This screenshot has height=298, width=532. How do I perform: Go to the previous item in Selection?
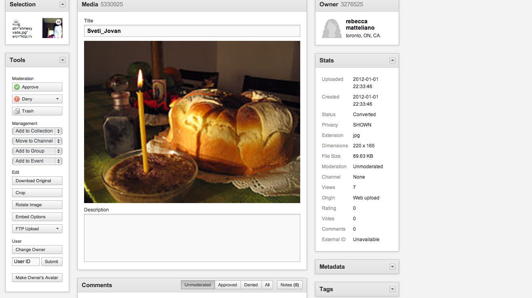[x=16, y=22]
